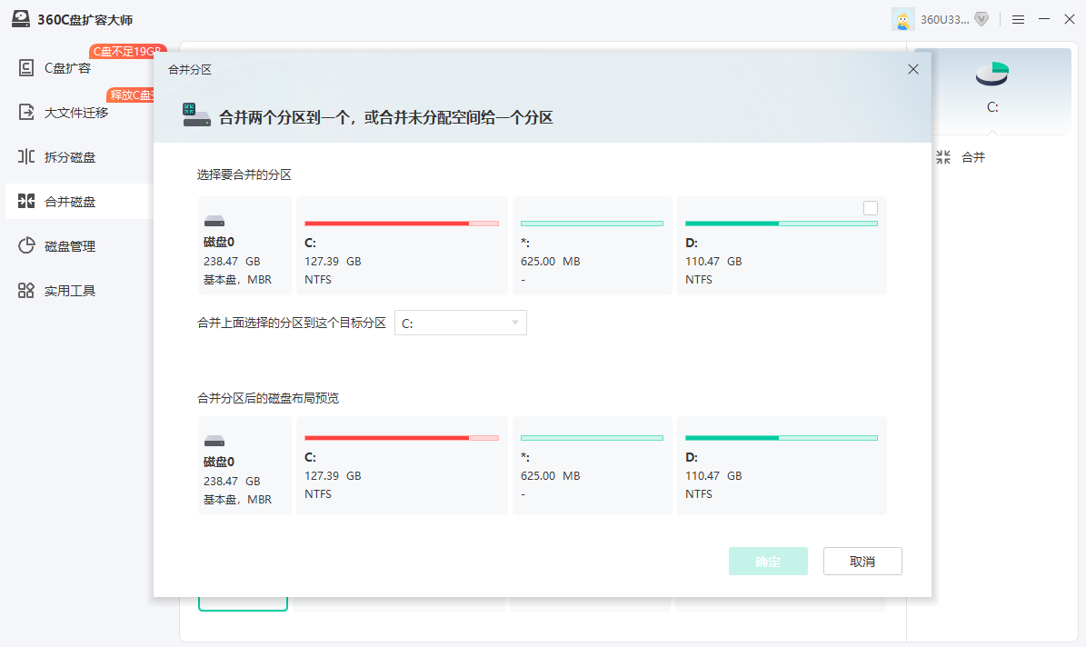Click the D: green usage bar in upper row
Image resolution: width=1086 pixels, height=647 pixels.
pos(782,223)
